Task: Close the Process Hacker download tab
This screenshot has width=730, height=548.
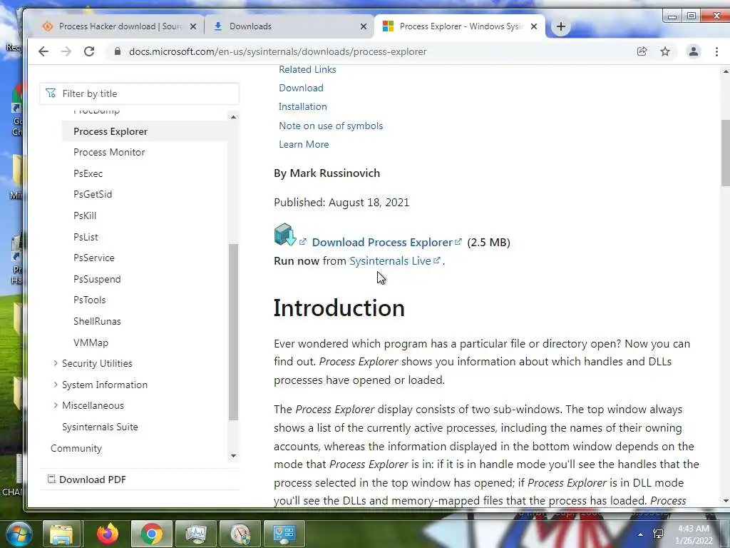Action: pyautogui.click(x=193, y=26)
